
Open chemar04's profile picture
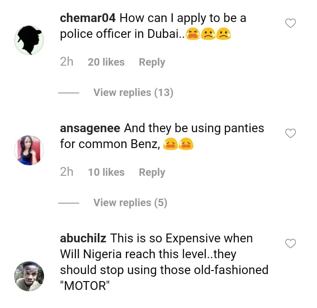point(29,40)
